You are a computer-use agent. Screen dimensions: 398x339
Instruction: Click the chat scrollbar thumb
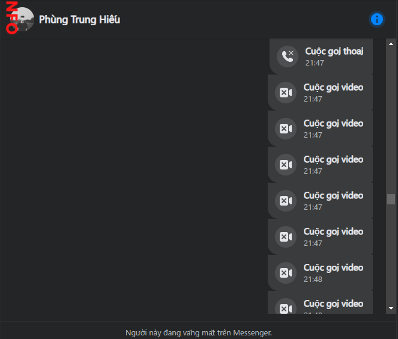coord(391,199)
